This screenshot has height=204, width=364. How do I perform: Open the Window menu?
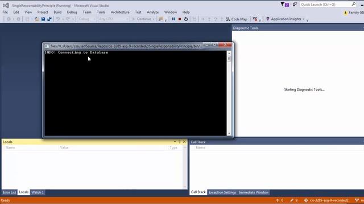171,12
